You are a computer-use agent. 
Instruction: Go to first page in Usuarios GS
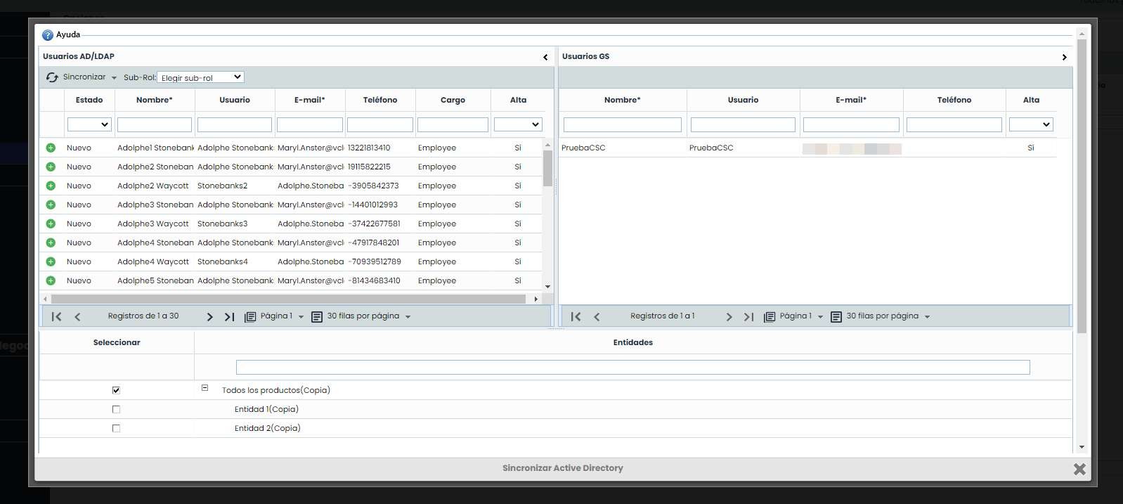pos(576,317)
